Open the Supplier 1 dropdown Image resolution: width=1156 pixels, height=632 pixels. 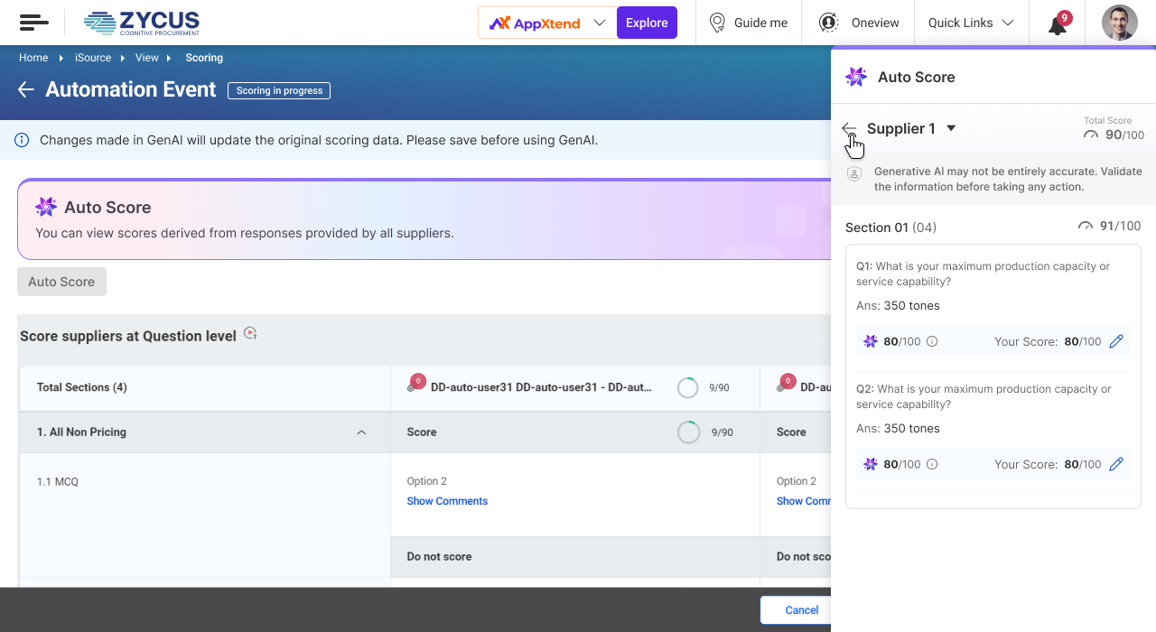[x=951, y=128]
